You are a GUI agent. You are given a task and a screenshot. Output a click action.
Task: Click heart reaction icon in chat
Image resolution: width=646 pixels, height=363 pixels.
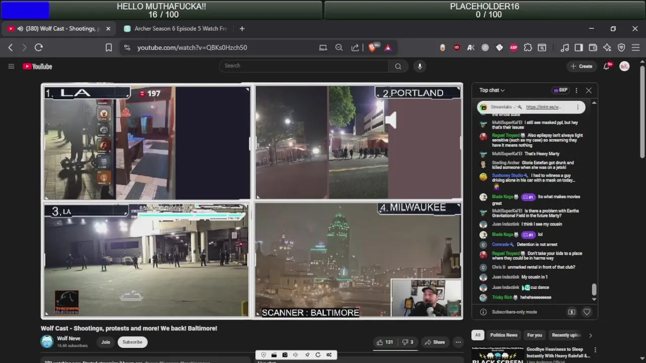tap(586, 312)
